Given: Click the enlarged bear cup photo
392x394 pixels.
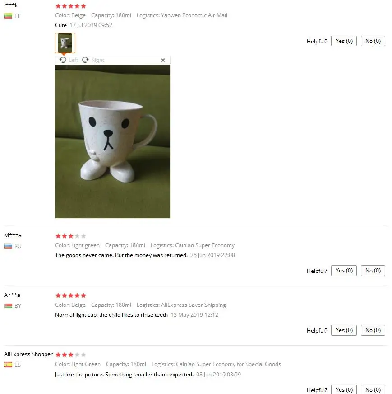Looking at the screenshot, I should 112,141.
